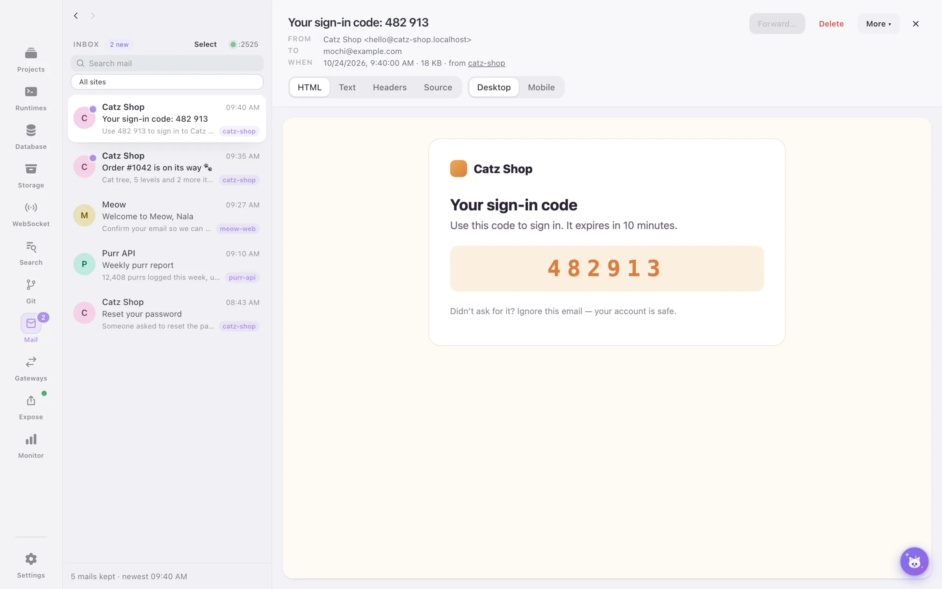This screenshot has width=942, height=589.
Task: Click the Delete button
Action: point(831,24)
